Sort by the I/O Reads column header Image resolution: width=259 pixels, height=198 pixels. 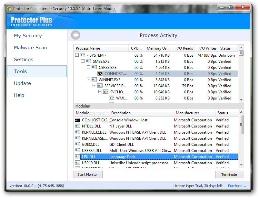183,48
